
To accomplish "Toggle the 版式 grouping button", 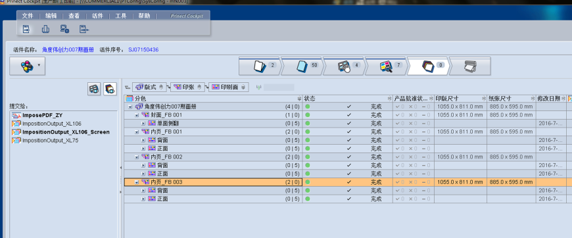I will pyautogui.click(x=149, y=87).
